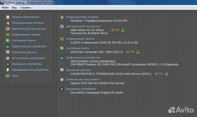Viewport: 197px width, 117px height.
Task: Open the Системная плата summary heading link
Action: [77, 48]
